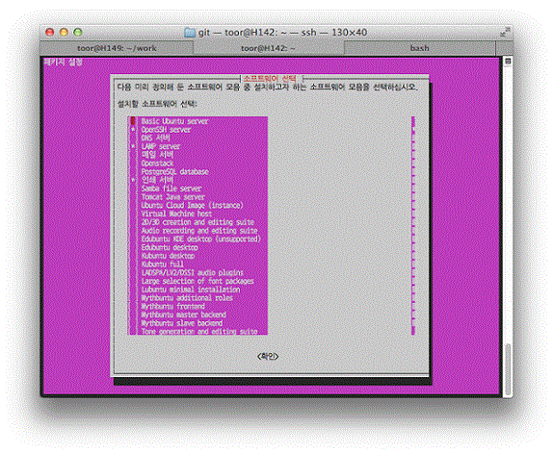Click the folder proxy icon in title bar
This screenshot has height=453, width=553.
190,33
